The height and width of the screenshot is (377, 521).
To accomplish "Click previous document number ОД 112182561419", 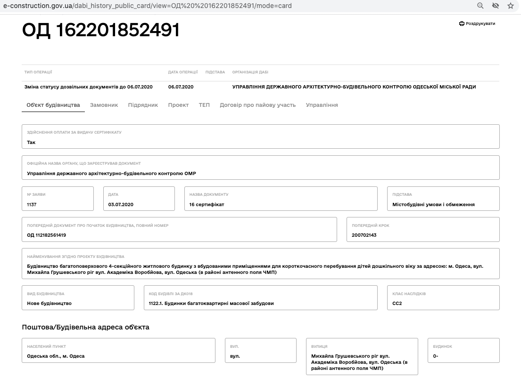I will [47, 235].
